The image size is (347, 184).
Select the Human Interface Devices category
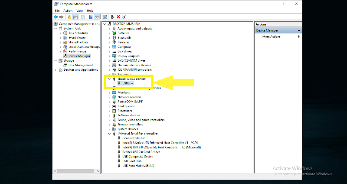pos(134,65)
